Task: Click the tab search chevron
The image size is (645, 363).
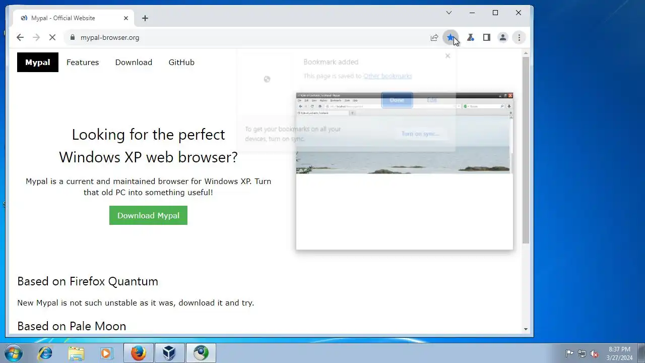Action: tap(449, 13)
